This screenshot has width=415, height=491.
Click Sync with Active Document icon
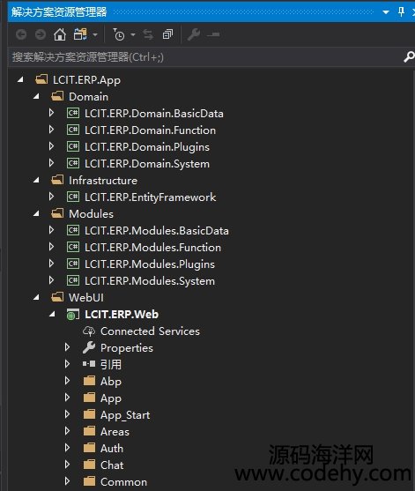coord(148,34)
